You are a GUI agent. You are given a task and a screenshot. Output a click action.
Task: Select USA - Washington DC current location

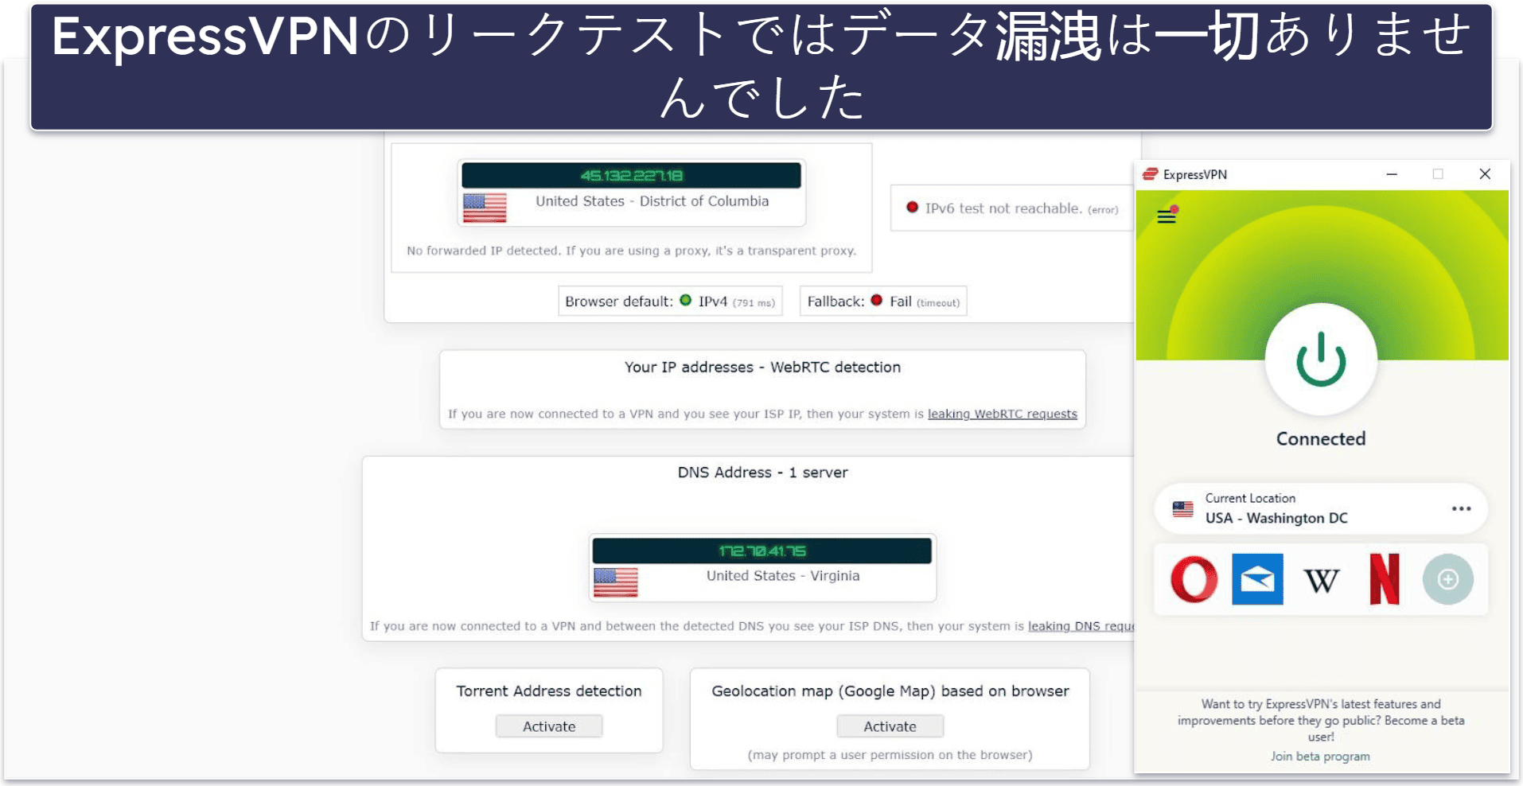[x=1321, y=508]
